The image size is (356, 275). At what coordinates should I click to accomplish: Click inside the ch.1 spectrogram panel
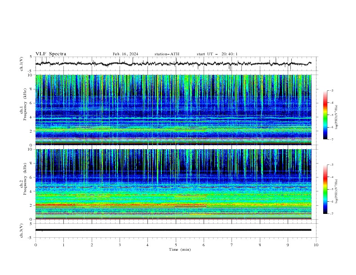[x=173, y=110]
